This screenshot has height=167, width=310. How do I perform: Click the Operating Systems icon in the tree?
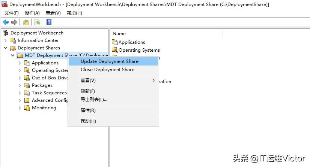[x=27, y=70]
